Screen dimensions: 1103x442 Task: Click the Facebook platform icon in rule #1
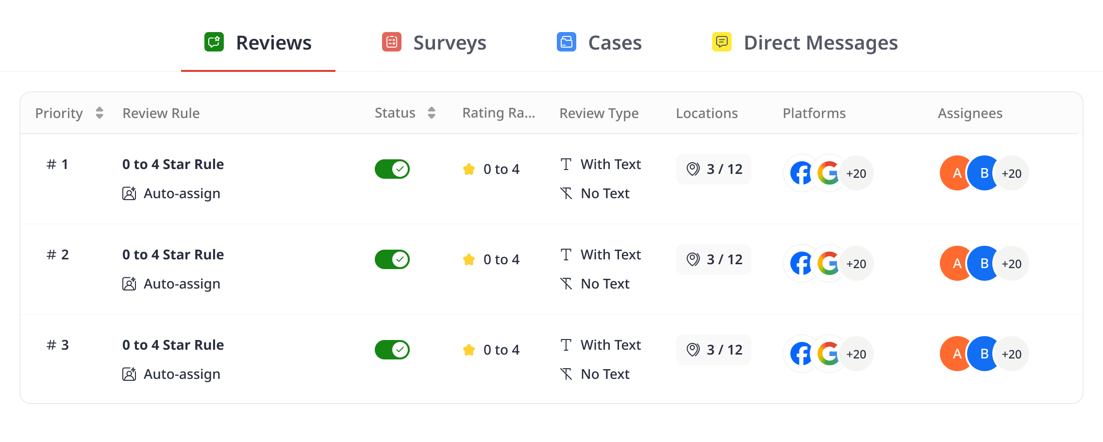(801, 173)
